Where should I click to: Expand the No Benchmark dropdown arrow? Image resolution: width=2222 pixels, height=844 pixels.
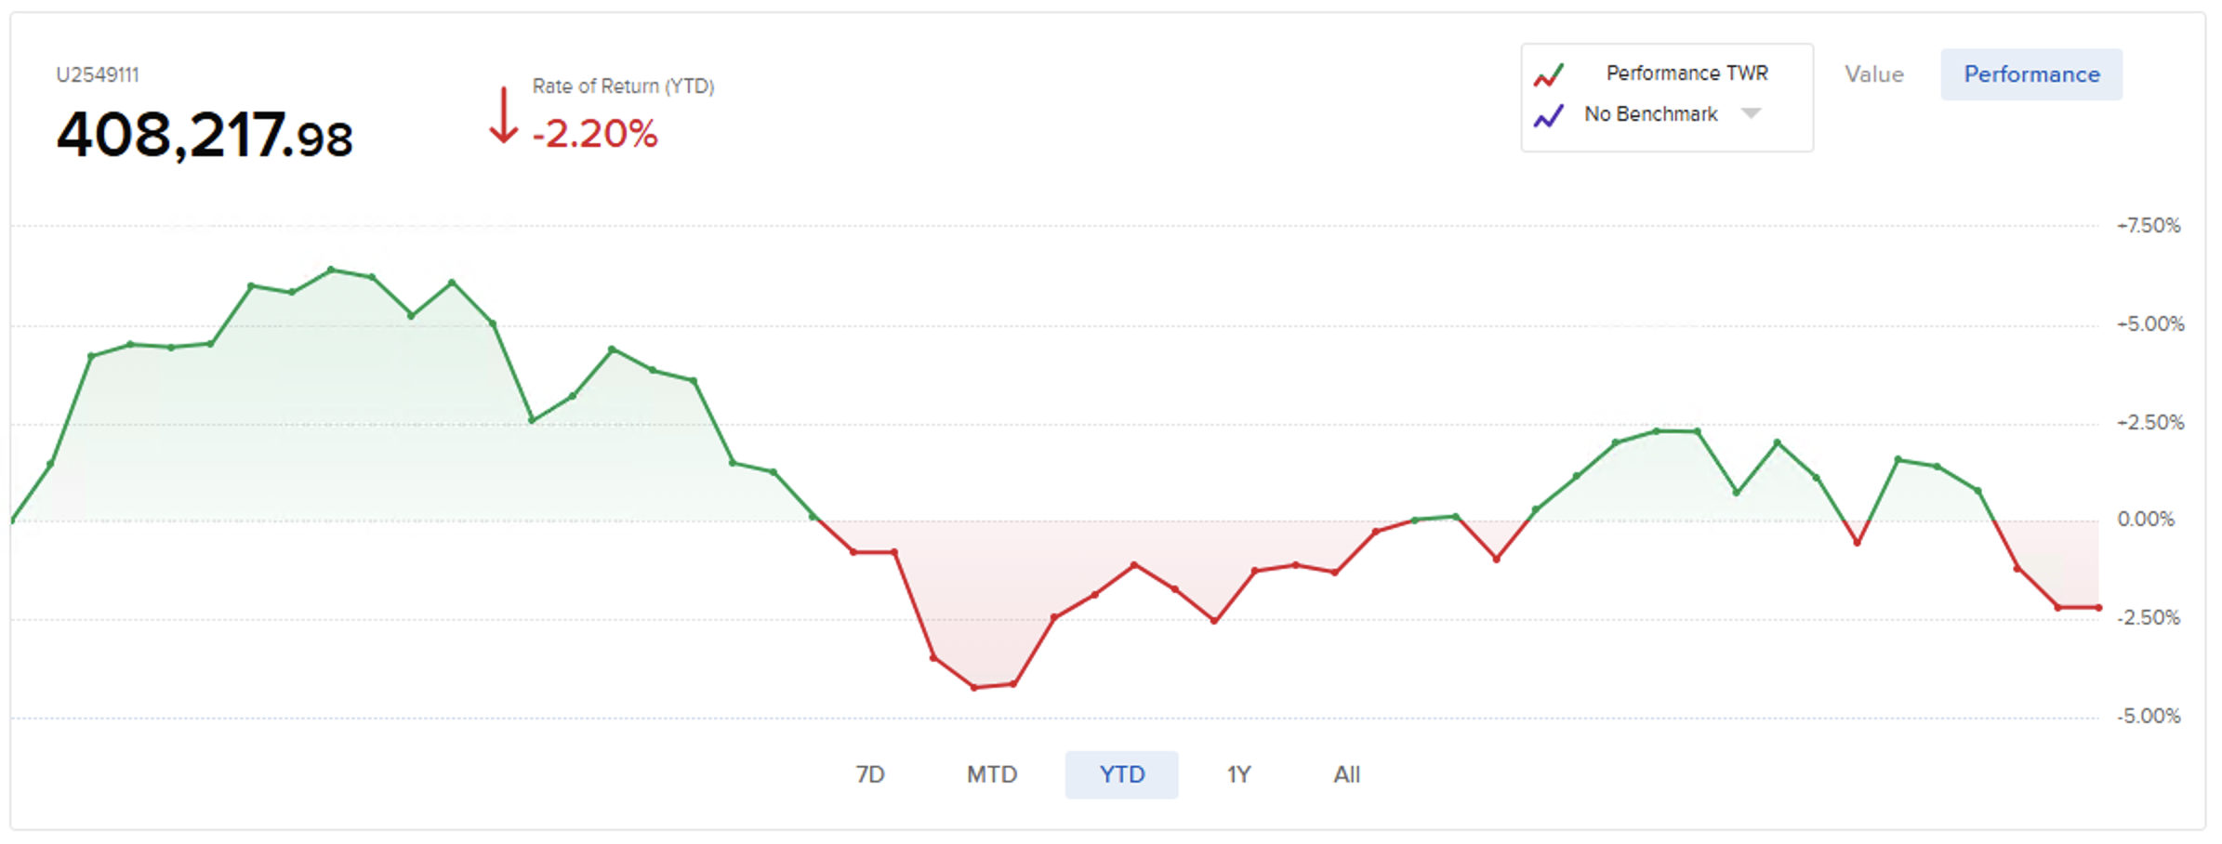(x=1751, y=113)
